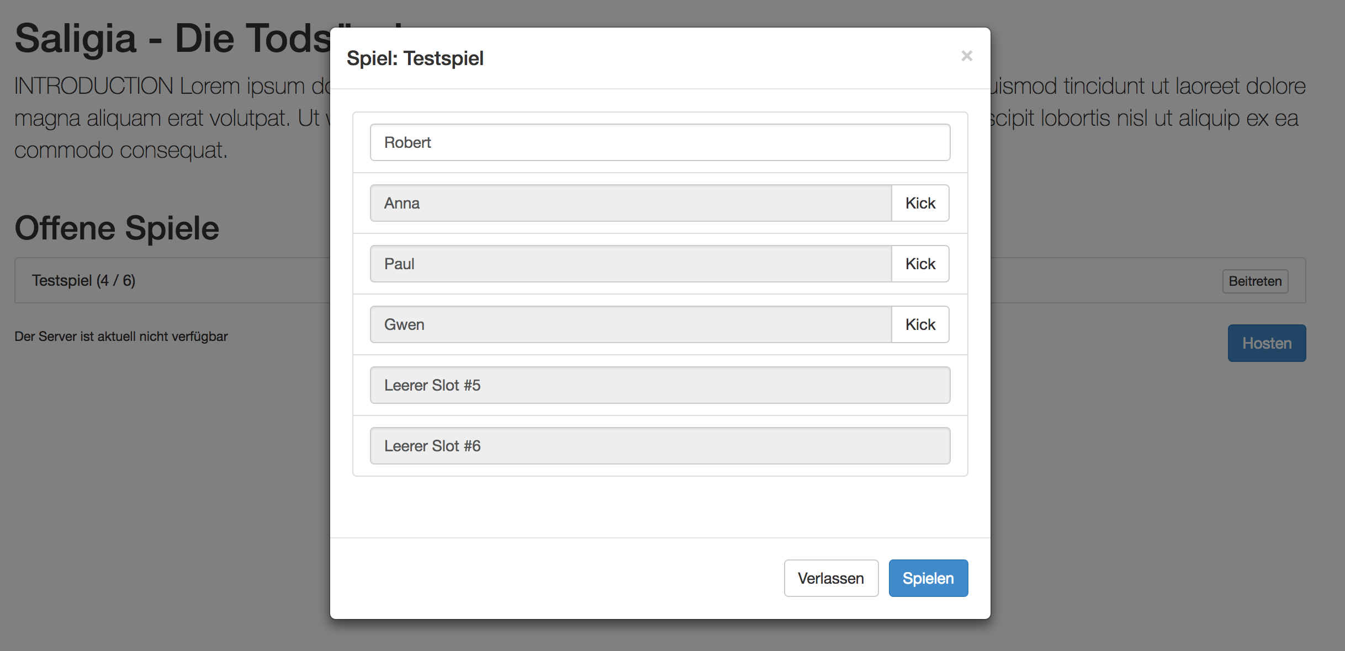Image resolution: width=1345 pixels, height=651 pixels.
Task: Select the Leerer Slot #6 field
Action: (660, 446)
